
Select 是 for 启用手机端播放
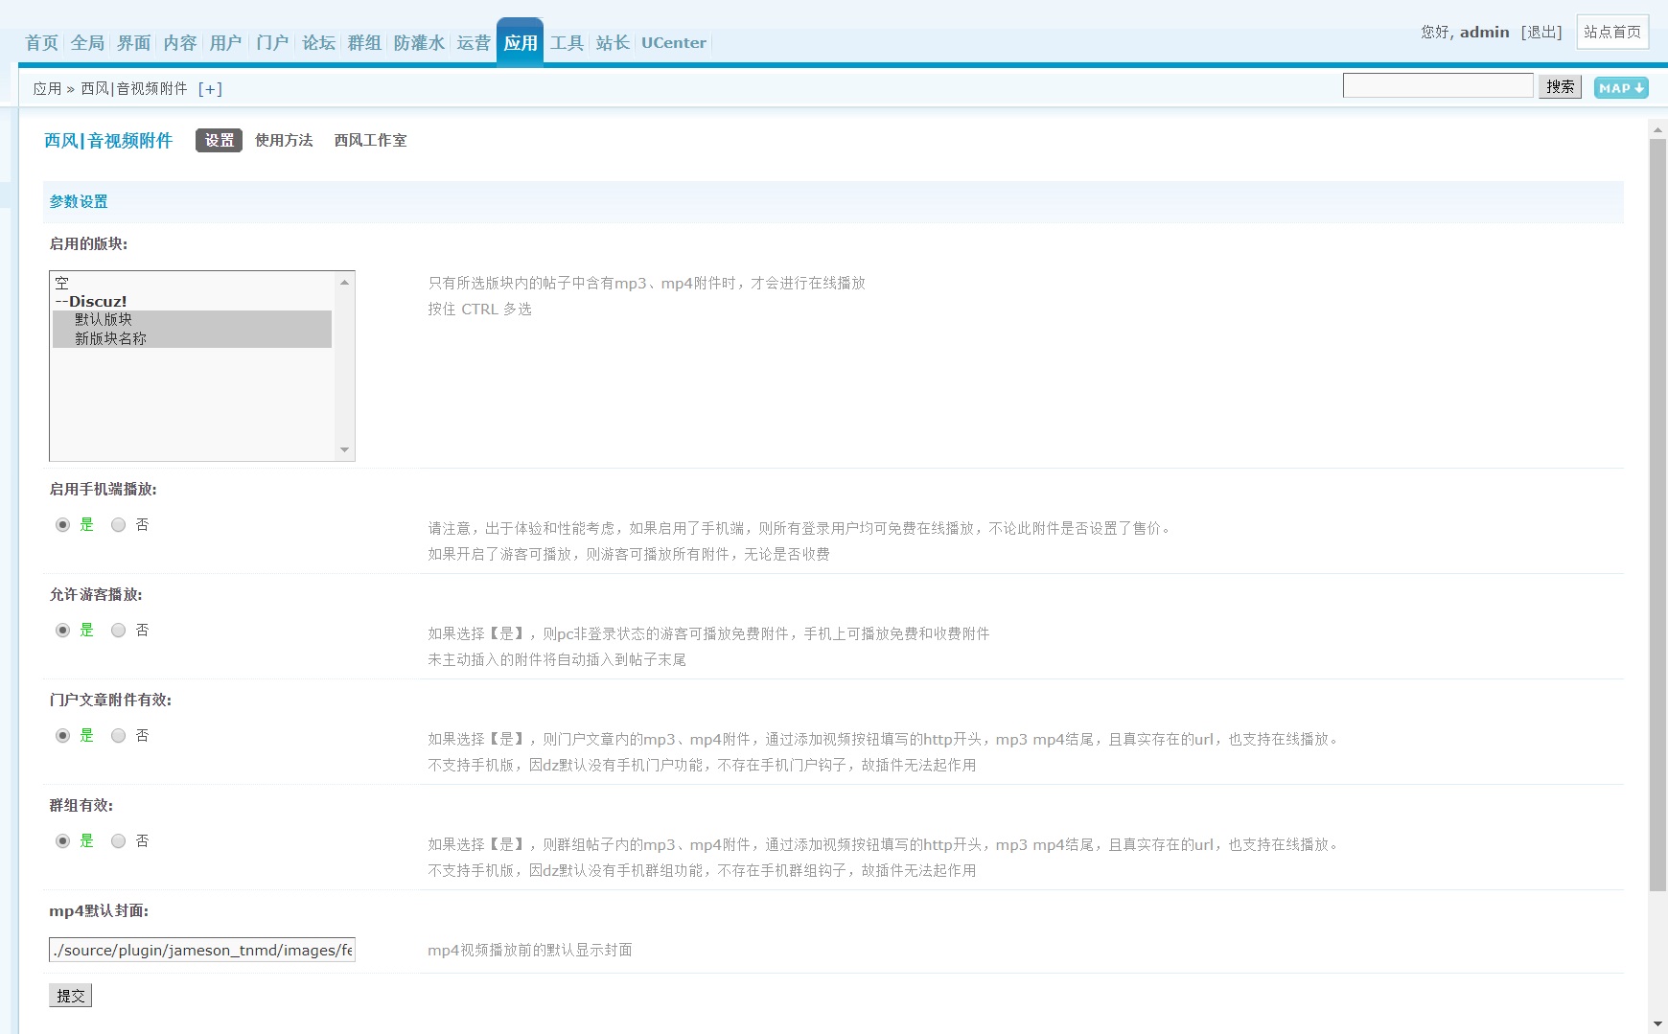(63, 525)
